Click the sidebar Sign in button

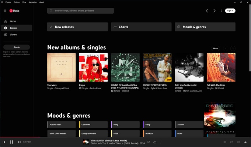tap(17, 47)
